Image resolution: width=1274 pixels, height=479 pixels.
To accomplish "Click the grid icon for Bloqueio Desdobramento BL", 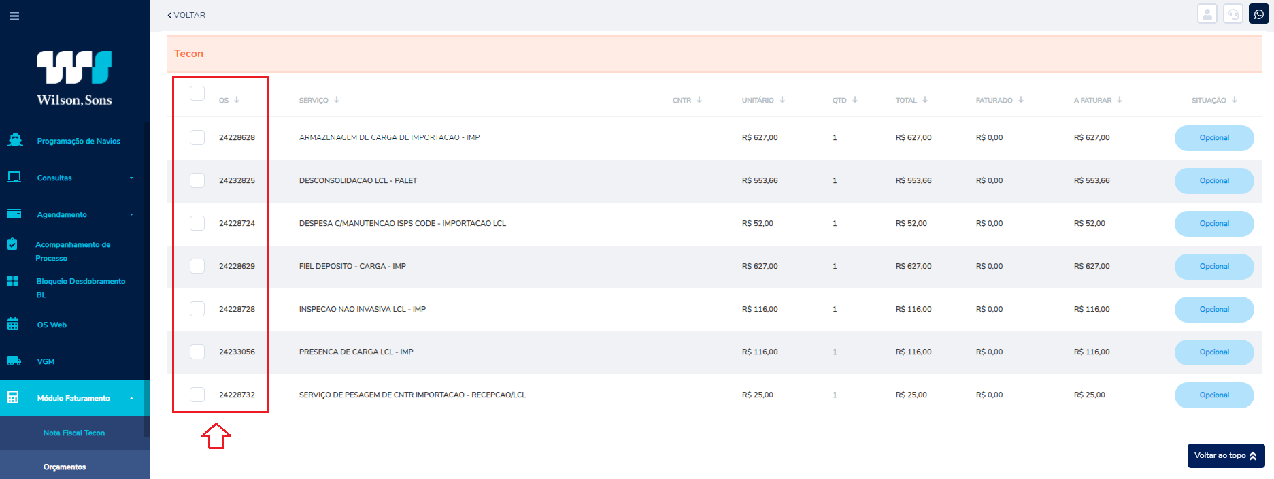I will [13, 281].
